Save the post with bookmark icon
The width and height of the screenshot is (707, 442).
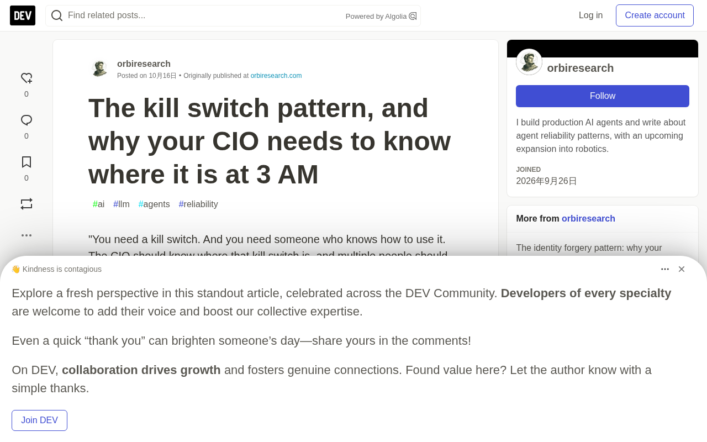click(x=27, y=162)
